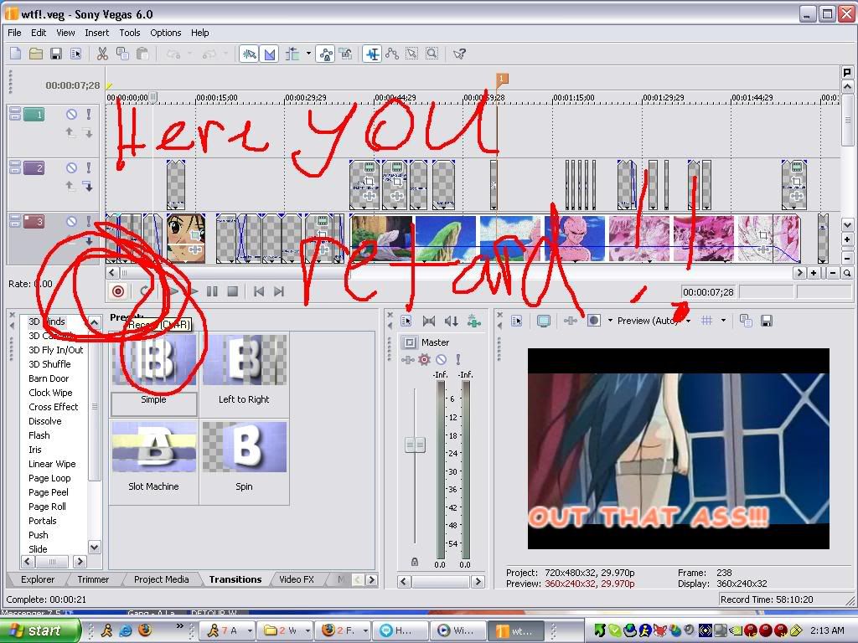Switch to the Project Media tab
The width and height of the screenshot is (858, 643).
(x=161, y=579)
